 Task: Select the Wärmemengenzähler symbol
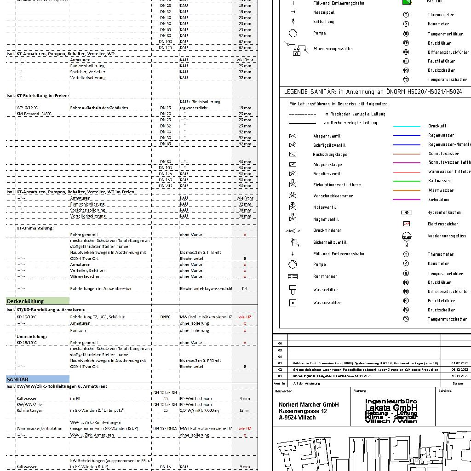[x=297, y=49]
